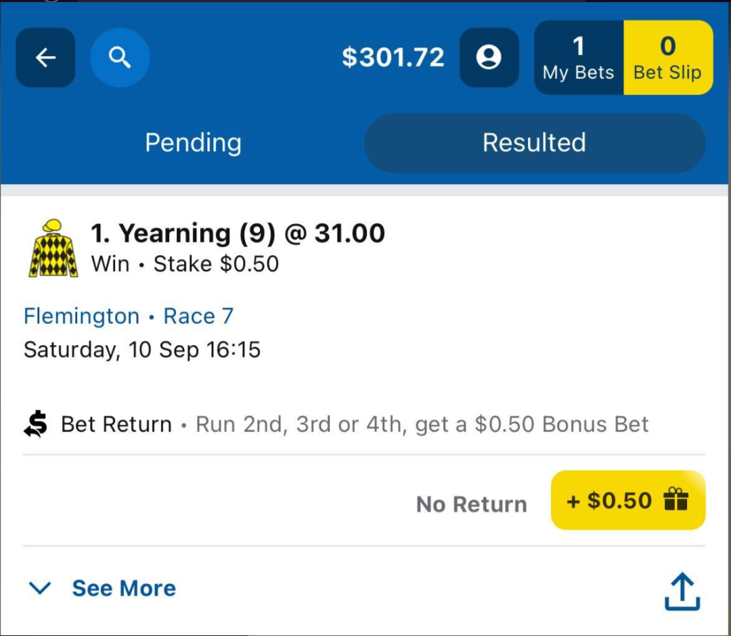Open the yellow Bet Slip button
The height and width of the screenshot is (636, 731).
(x=667, y=58)
